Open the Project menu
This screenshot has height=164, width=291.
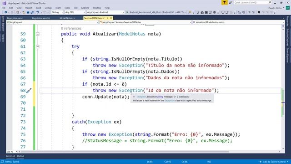28,8
